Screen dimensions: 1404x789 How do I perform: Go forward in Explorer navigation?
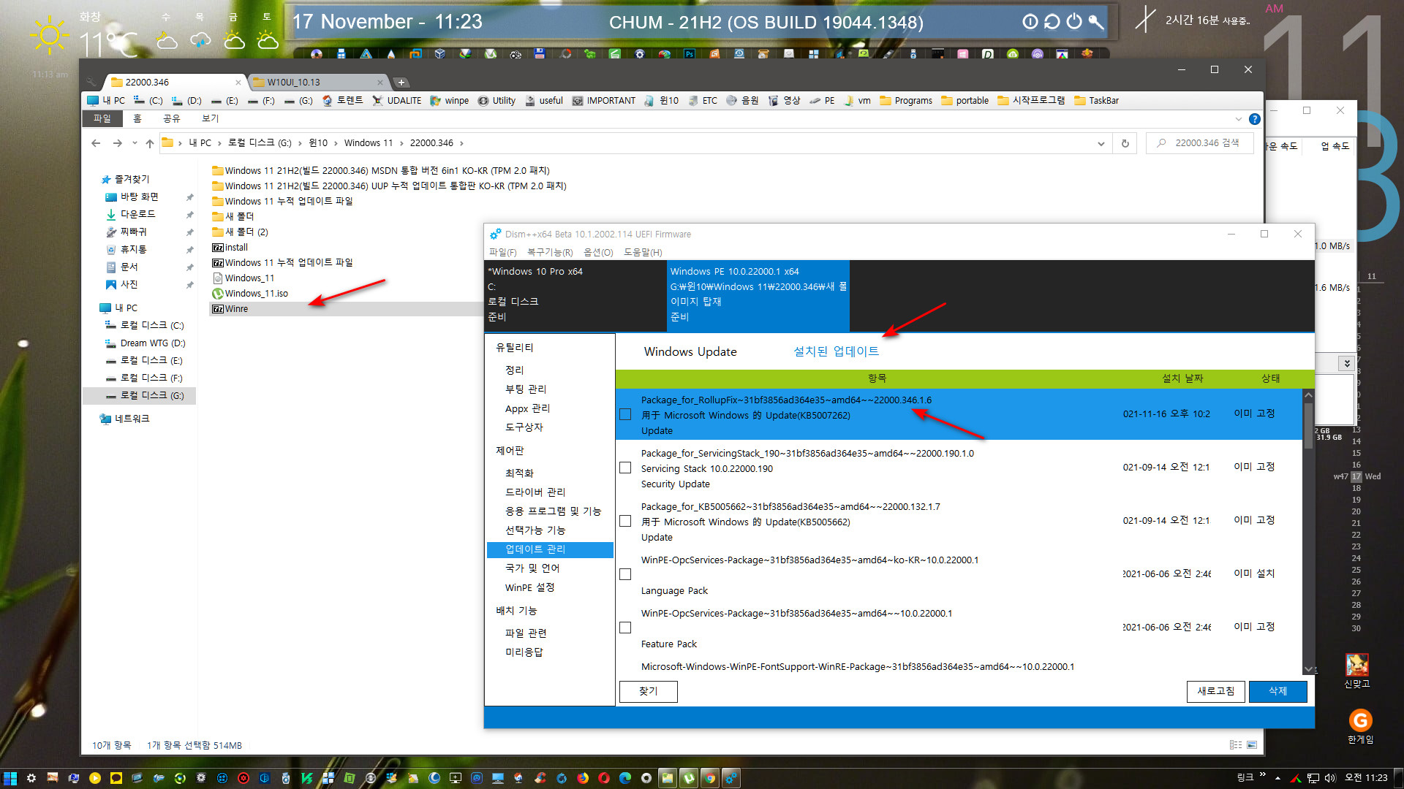[117, 143]
